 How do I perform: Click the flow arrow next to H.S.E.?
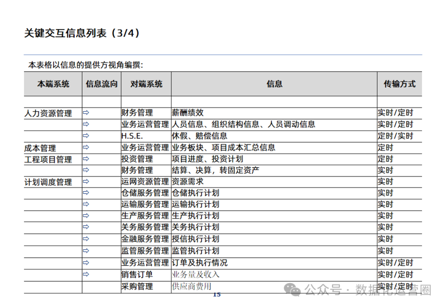[86, 135]
